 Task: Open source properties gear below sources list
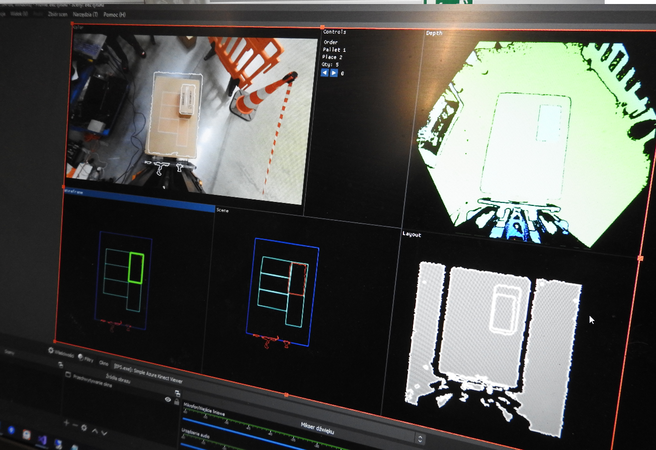click(x=84, y=428)
